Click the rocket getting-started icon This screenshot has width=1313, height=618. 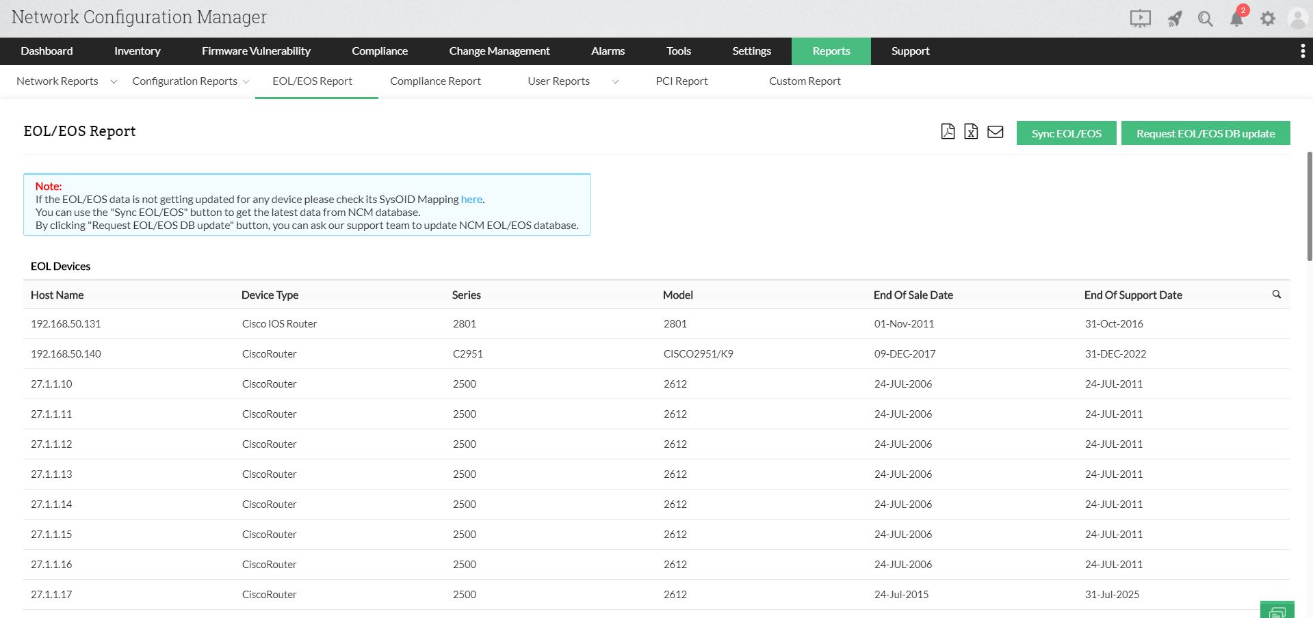[x=1174, y=18]
